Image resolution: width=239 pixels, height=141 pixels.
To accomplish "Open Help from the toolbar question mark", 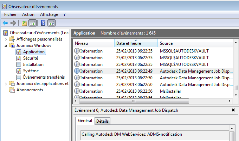I will point(43,23).
